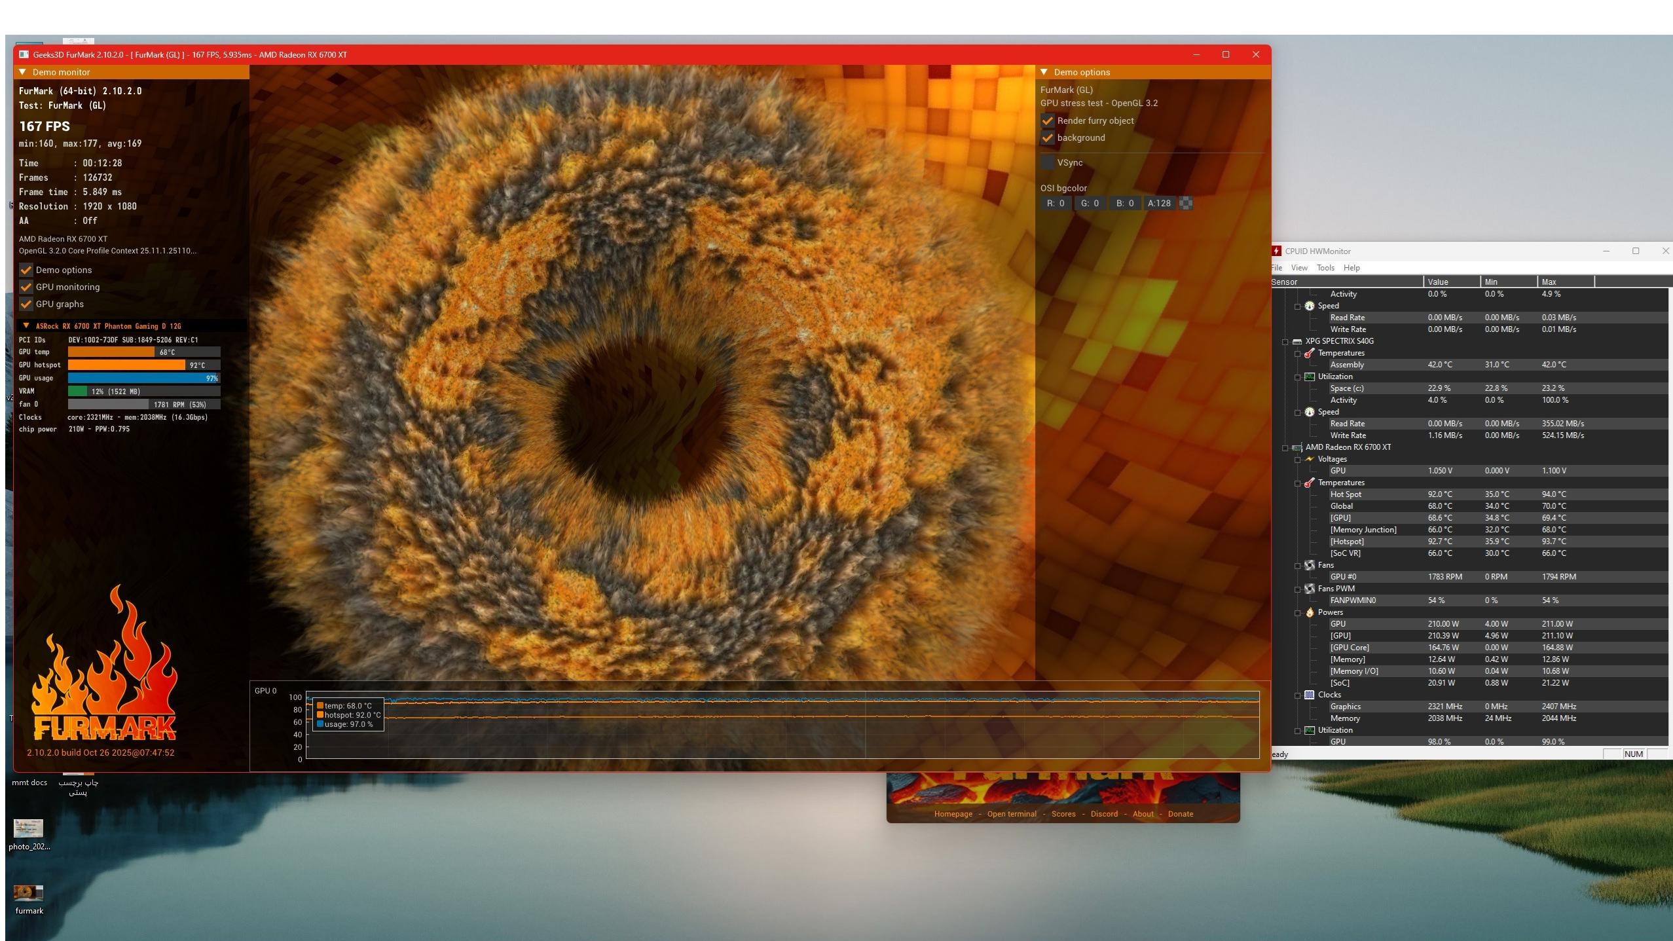Click the XPG SPECTRIX S40G drive icon
This screenshot has width=1673, height=941.
tap(1297, 341)
